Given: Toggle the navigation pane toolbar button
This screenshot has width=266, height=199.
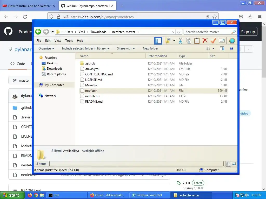Looking at the screenshot, I should coord(158,41).
